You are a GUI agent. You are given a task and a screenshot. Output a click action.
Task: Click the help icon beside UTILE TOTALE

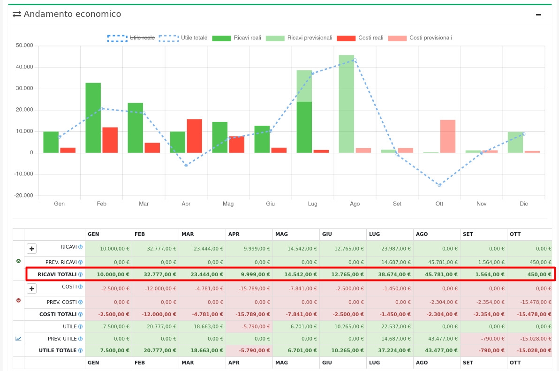coord(80,350)
